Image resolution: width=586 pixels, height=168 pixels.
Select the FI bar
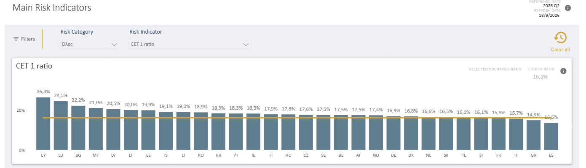271,132
